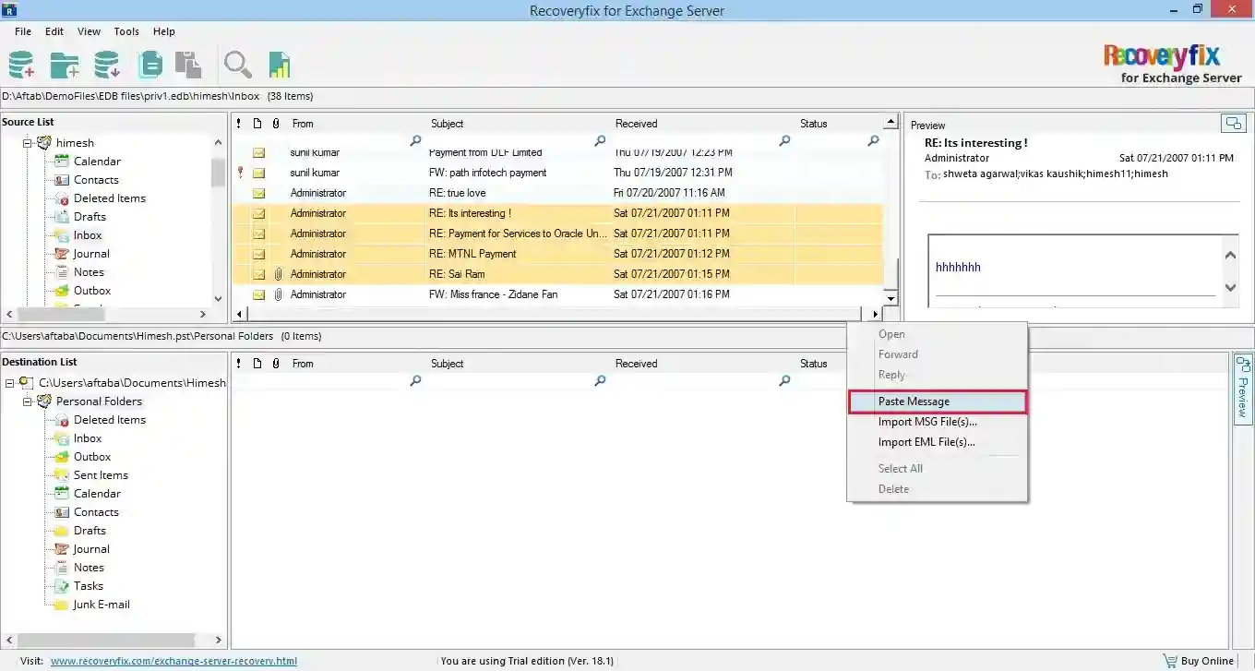The width and height of the screenshot is (1255, 671).
Task: Open the report chart toolbar icon
Action: point(280,66)
